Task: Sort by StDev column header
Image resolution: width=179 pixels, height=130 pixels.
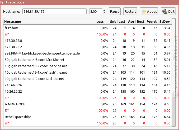Action: 165,21
